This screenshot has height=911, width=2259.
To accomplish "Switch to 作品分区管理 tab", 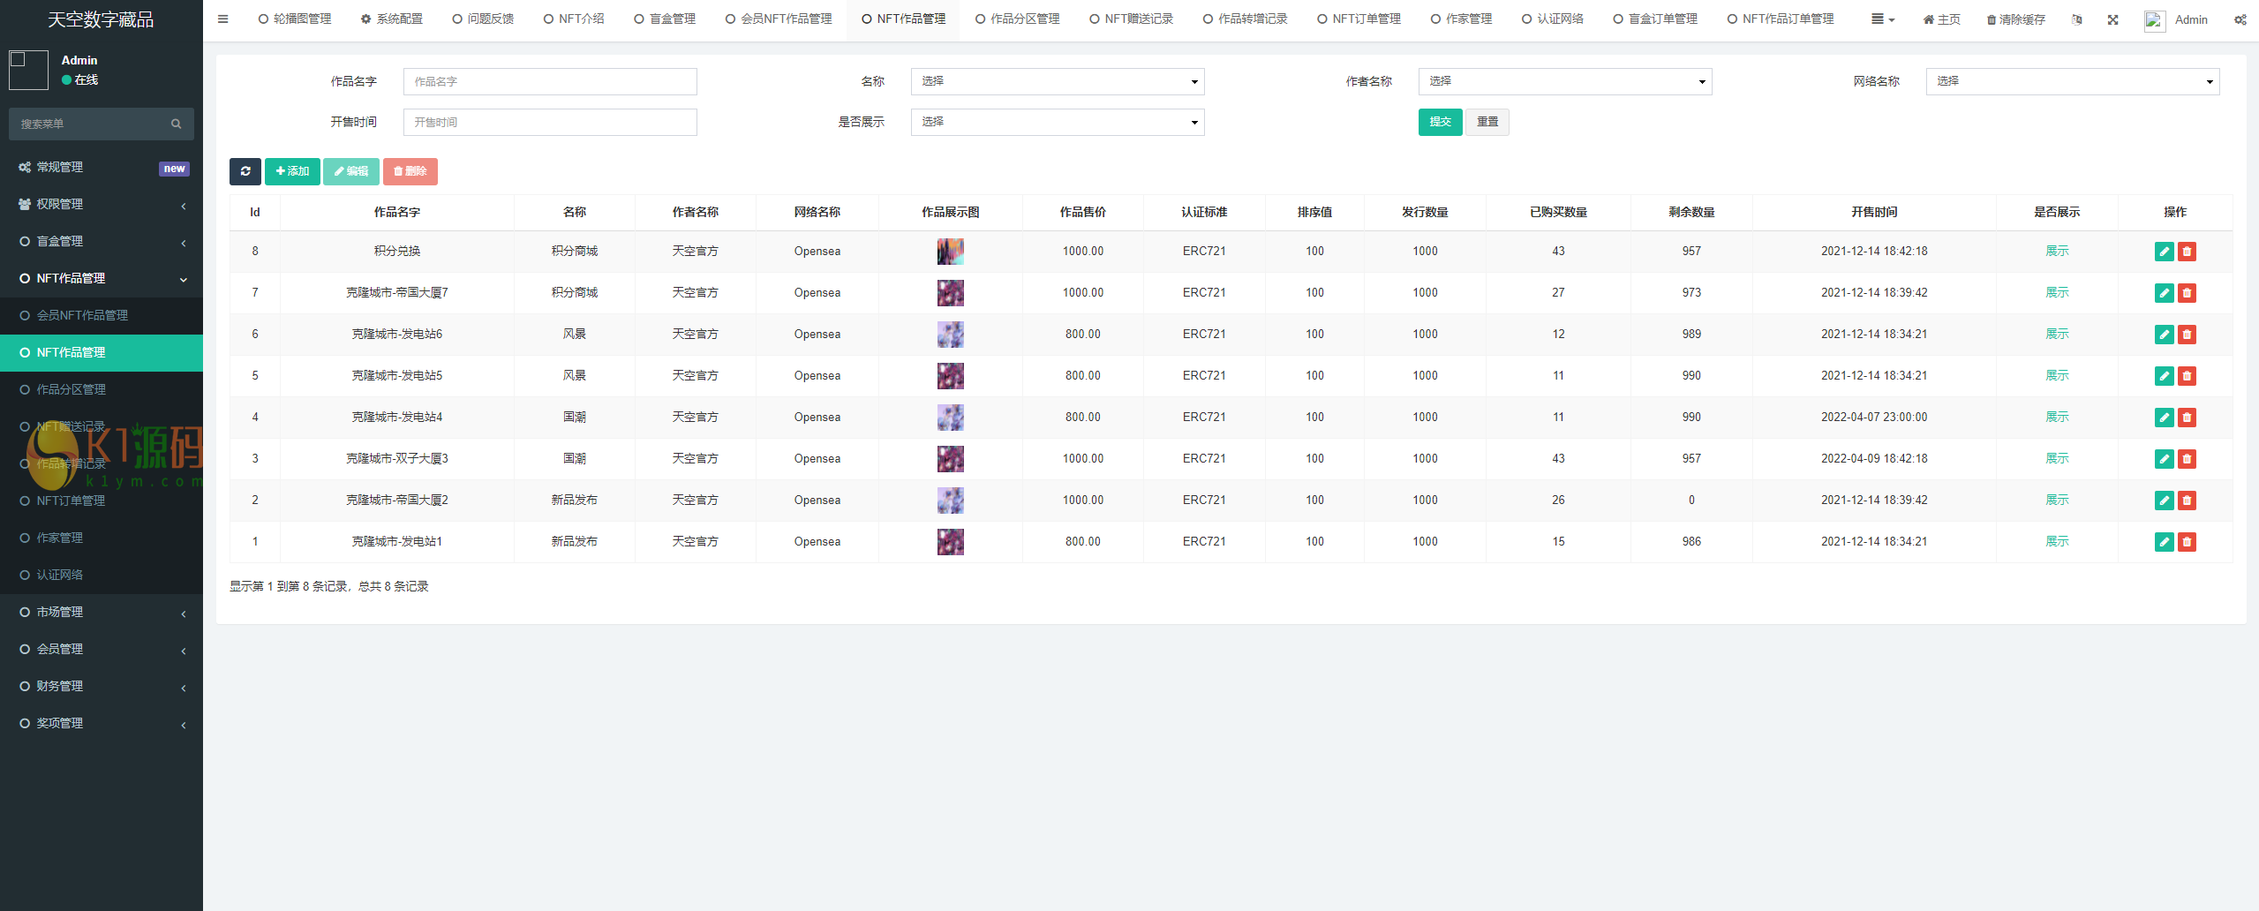I will pyautogui.click(x=1017, y=19).
